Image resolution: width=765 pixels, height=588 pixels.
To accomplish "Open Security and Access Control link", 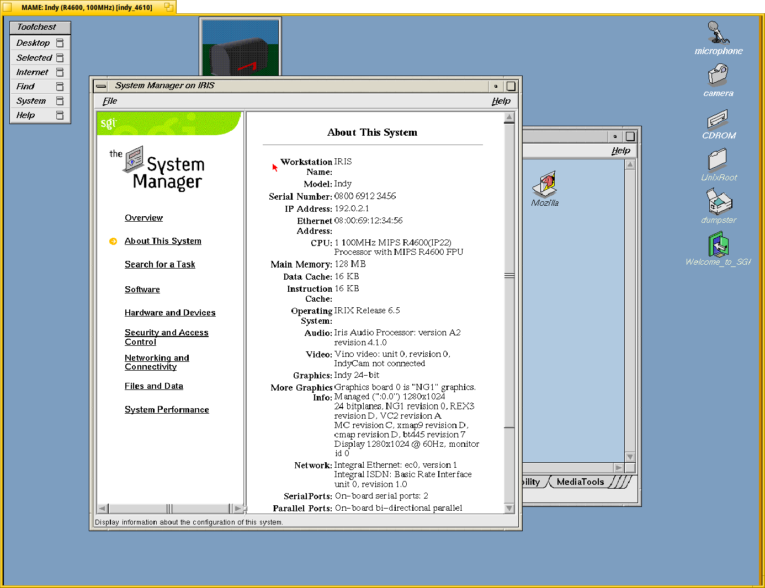I will pos(166,337).
